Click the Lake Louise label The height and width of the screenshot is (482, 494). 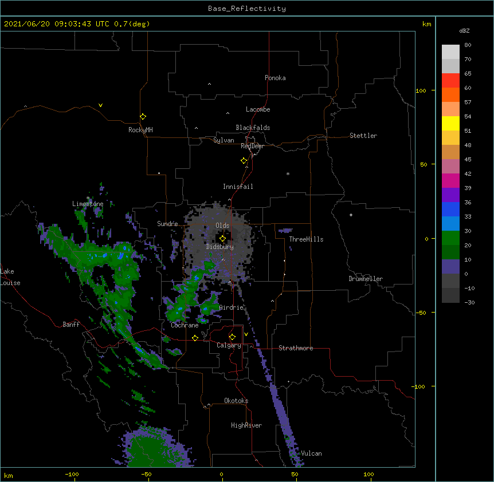point(10,277)
